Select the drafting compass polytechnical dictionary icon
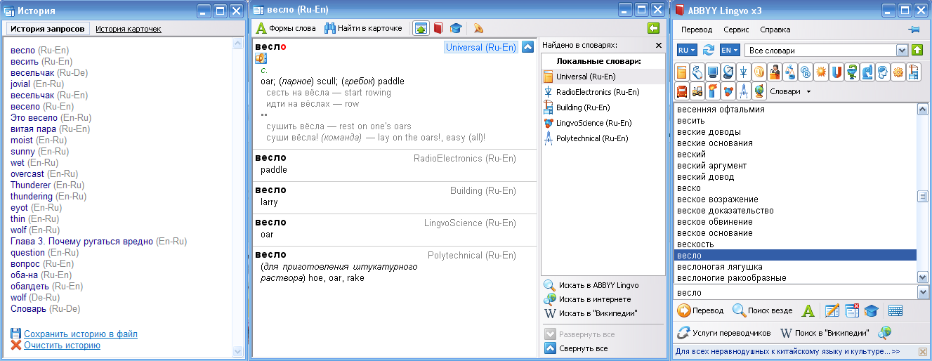932x361 pixels. (744, 91)
